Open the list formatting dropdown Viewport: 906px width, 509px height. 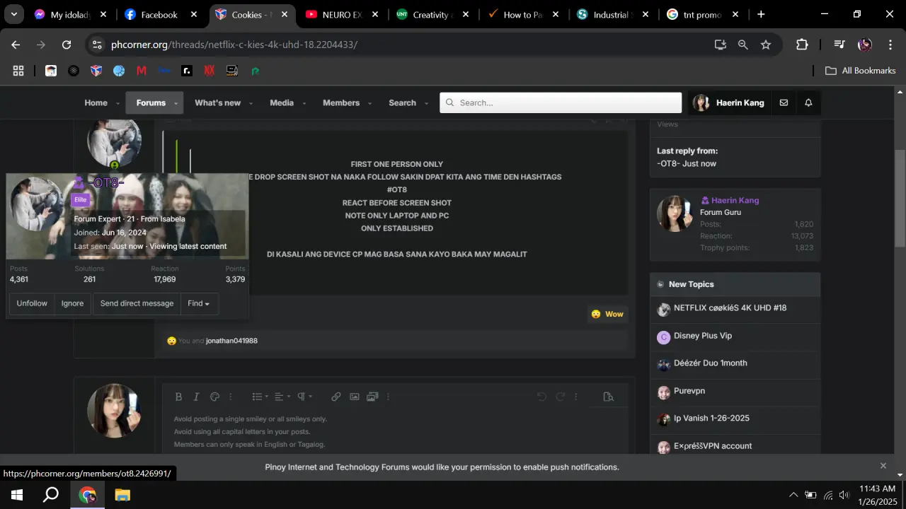(261, 397)
